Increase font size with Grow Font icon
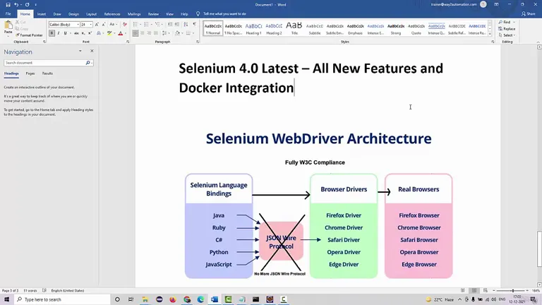Image resolution: width=542 pixels, height=305 pixels. click(97, 25)
